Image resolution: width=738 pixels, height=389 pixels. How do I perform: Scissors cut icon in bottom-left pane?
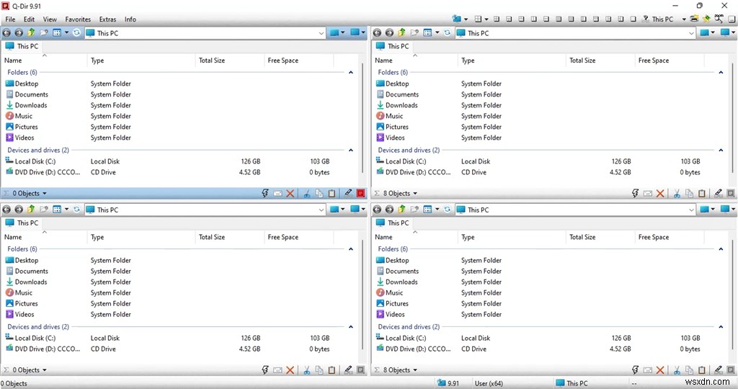(306, 370)
